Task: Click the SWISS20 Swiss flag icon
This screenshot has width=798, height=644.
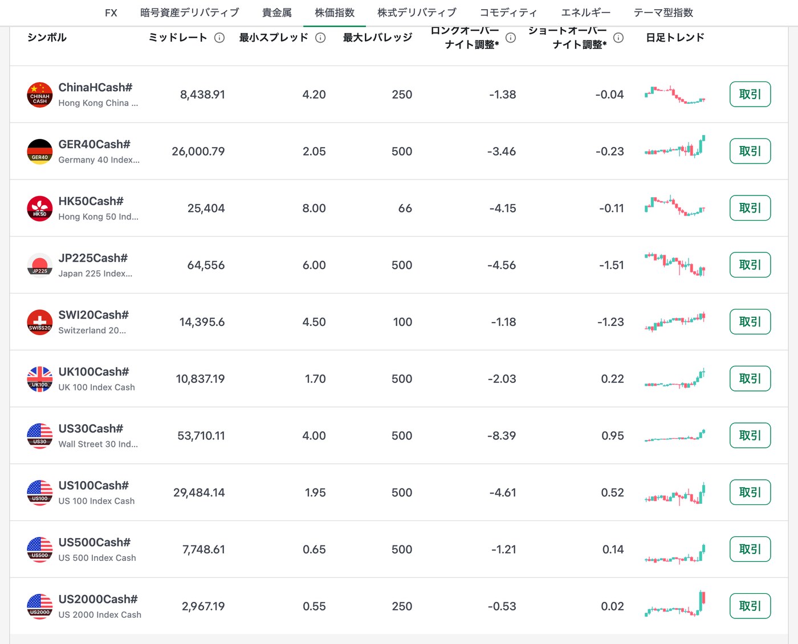Action: click(x=40, y=322)
